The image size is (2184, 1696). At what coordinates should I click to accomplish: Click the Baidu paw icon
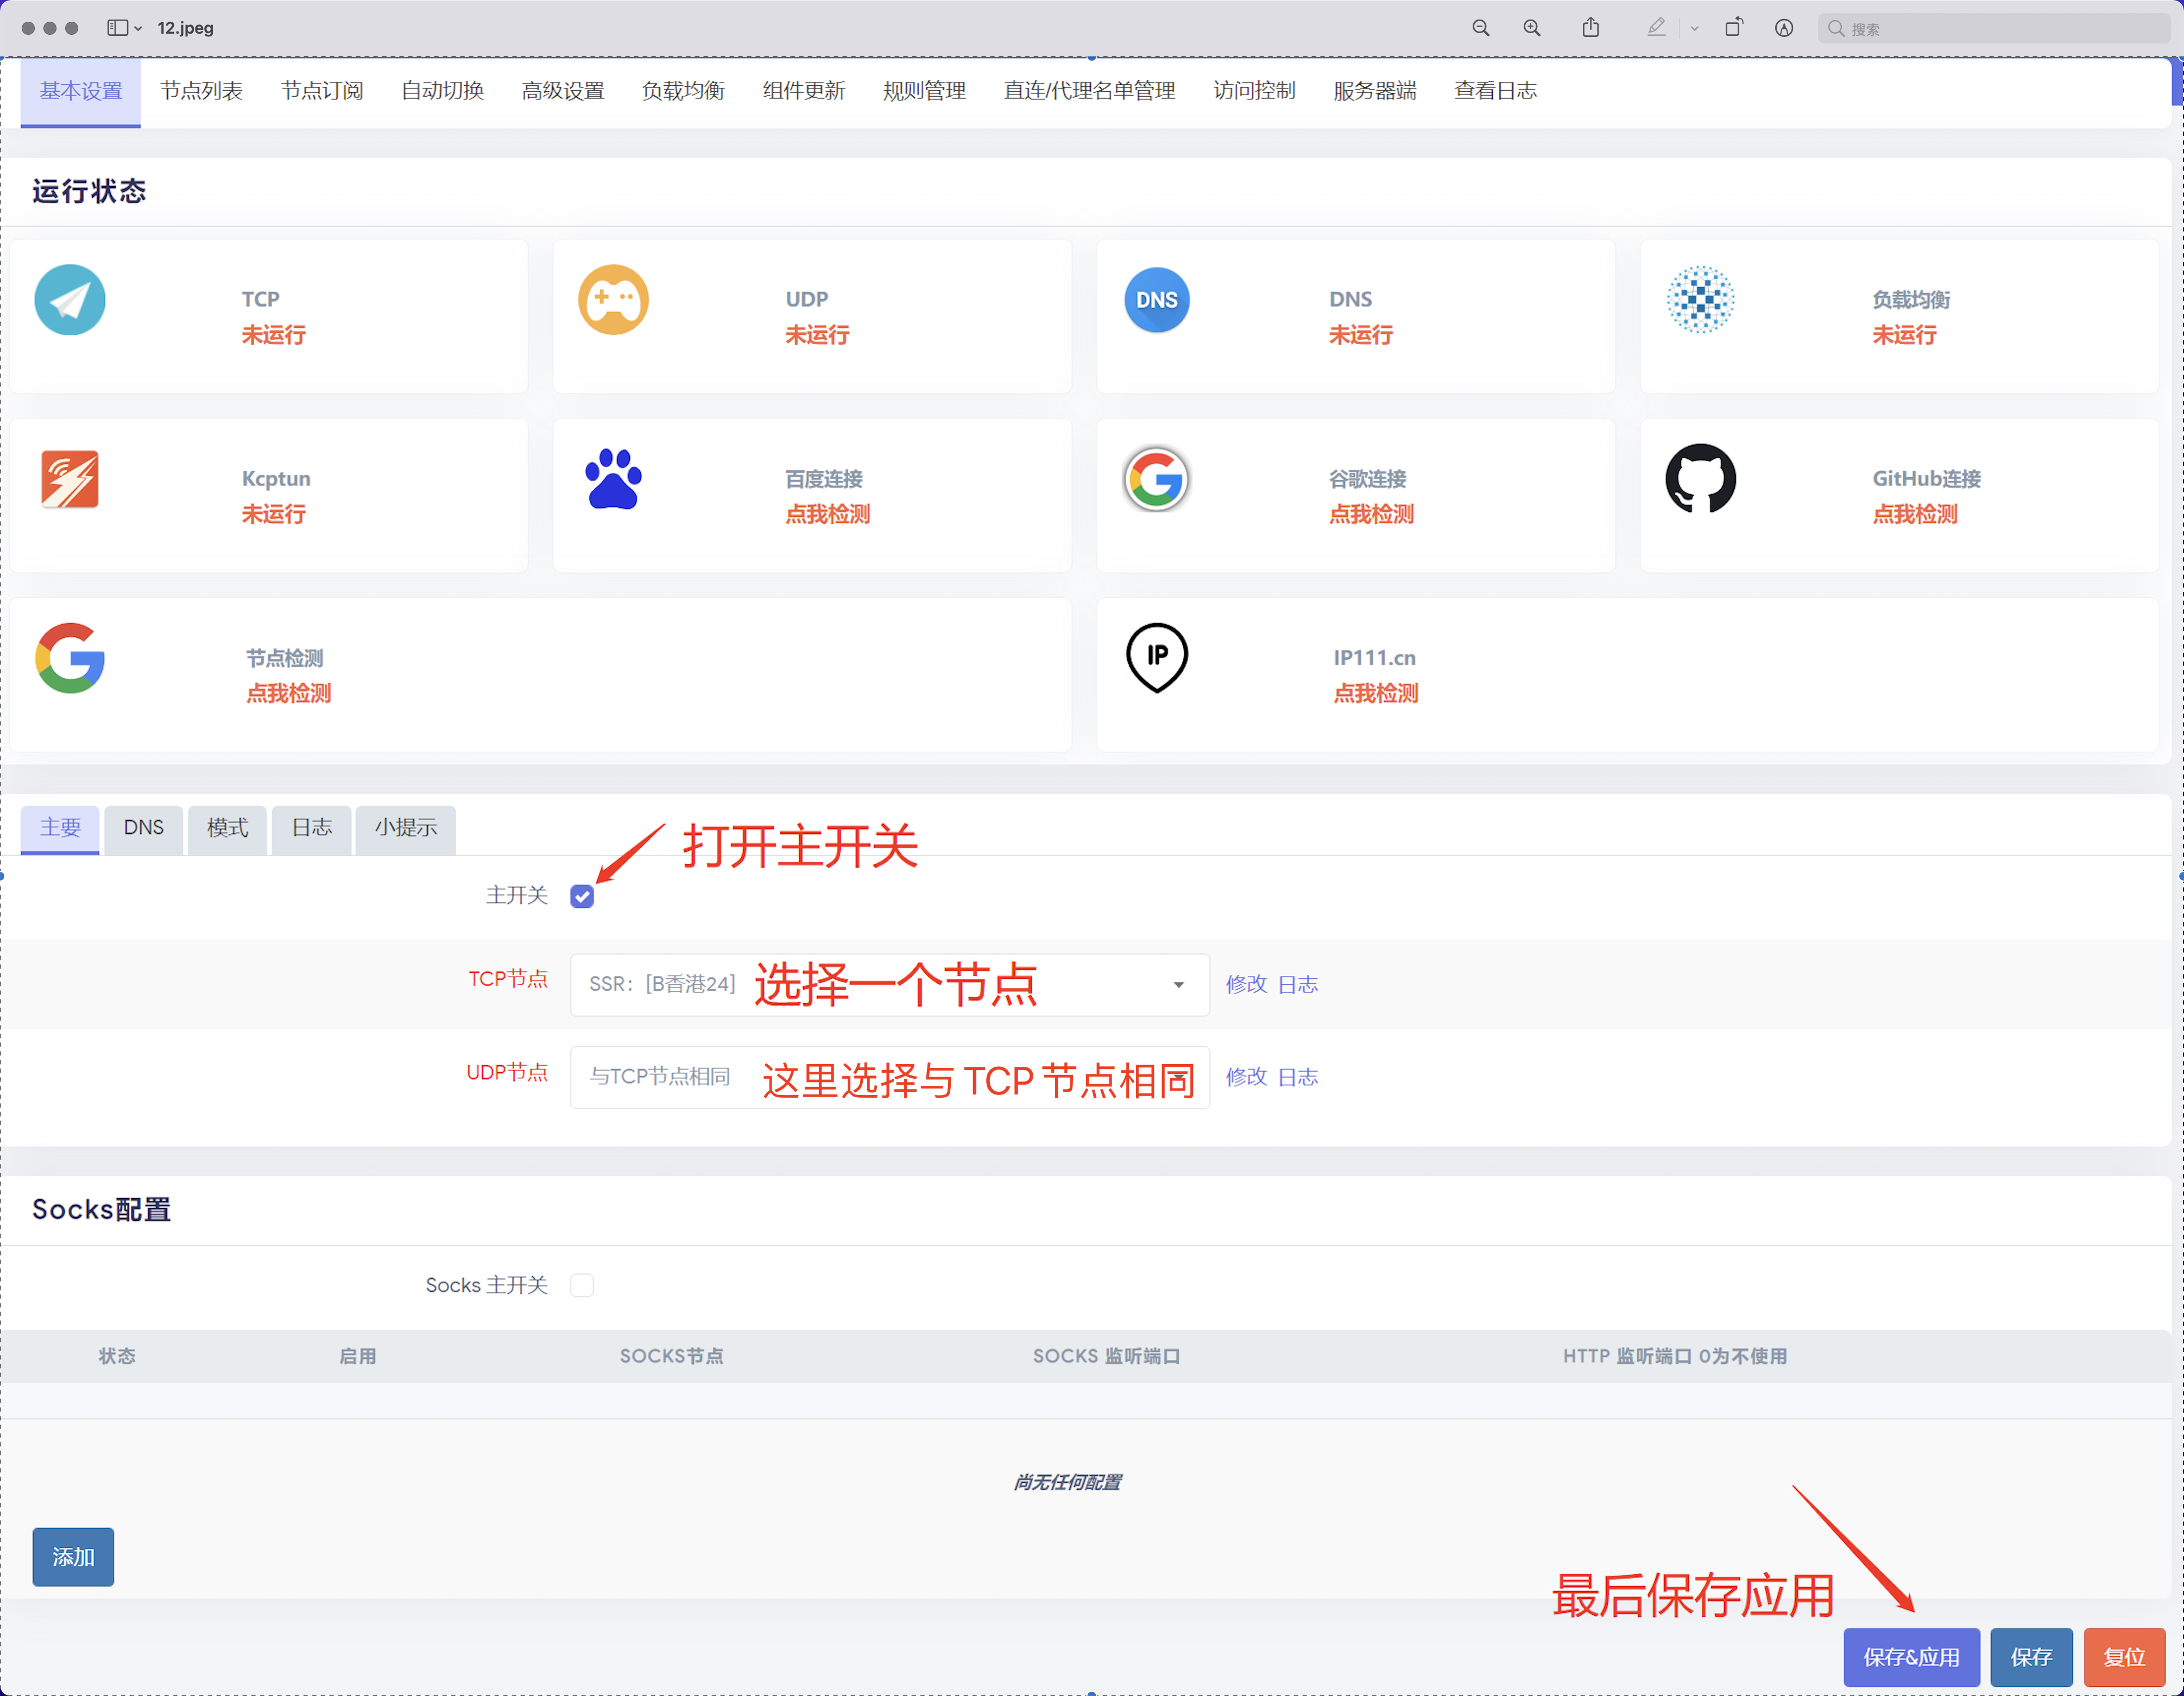coord(613,479)
